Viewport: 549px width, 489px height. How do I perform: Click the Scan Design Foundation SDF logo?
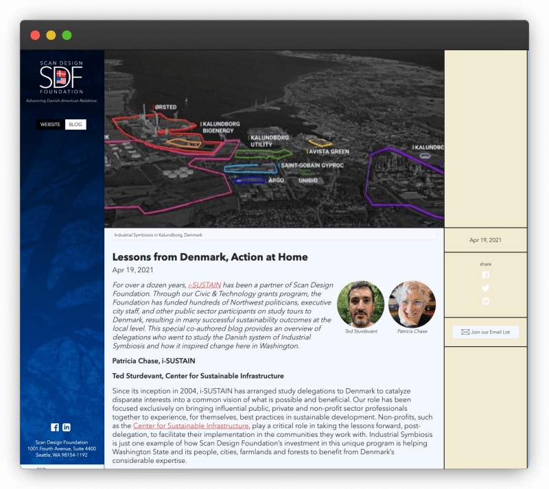[x=61, y=77]
